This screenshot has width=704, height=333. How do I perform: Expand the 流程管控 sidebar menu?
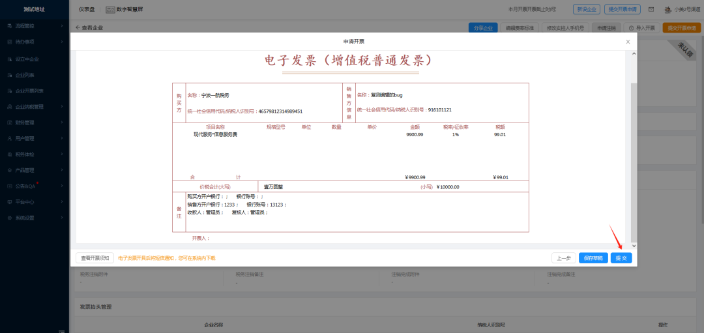click(62, 25)
